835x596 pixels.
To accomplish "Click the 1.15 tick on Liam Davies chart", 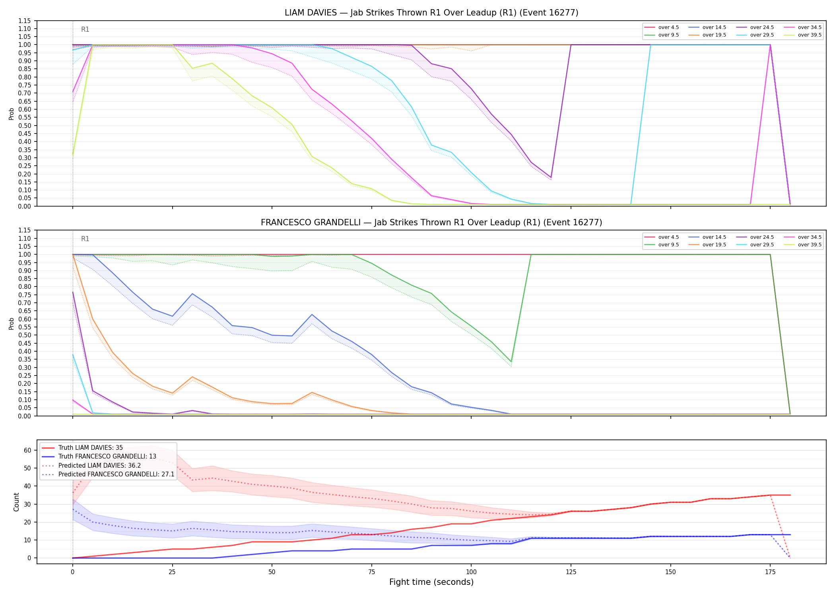I will point(25,21).
